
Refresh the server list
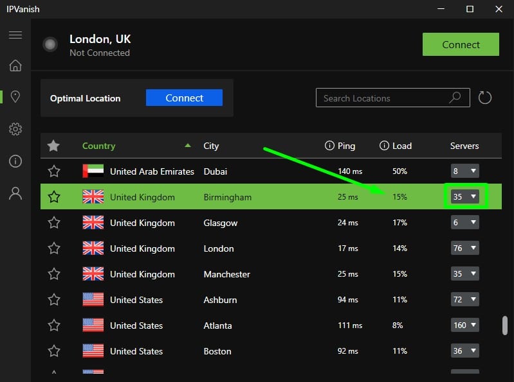(484, 98)
